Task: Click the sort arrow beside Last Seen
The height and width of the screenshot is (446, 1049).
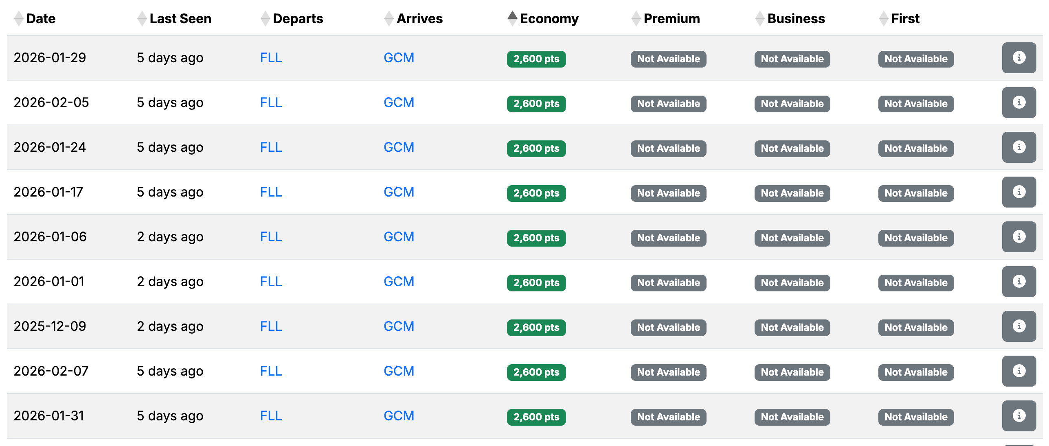Action: click(x=141, y=18)
